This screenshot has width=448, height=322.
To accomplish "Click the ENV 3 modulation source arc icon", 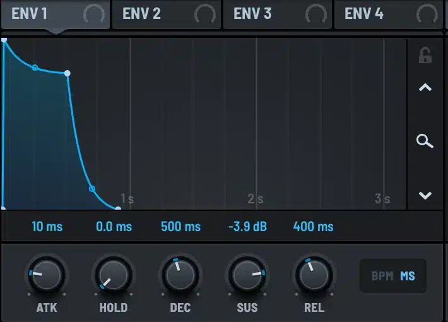I will [316, 14].
